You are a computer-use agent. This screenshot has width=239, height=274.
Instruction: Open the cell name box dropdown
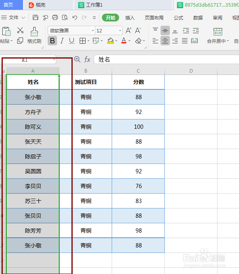point(54,60)
